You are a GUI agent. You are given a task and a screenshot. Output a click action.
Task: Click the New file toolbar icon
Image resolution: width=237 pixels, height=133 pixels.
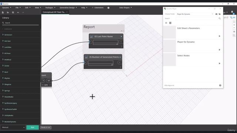3,13
